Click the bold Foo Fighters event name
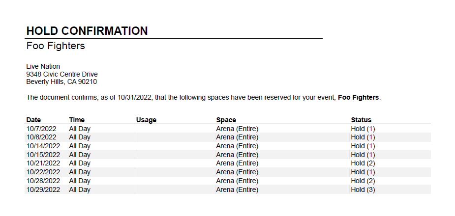The width and height of the screenshot is (455, 216). [359, 98]
